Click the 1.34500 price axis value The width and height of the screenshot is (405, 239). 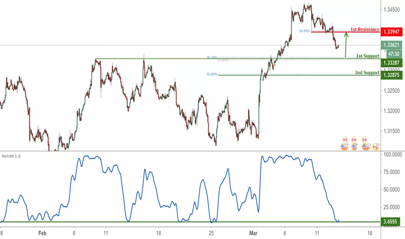392,10
